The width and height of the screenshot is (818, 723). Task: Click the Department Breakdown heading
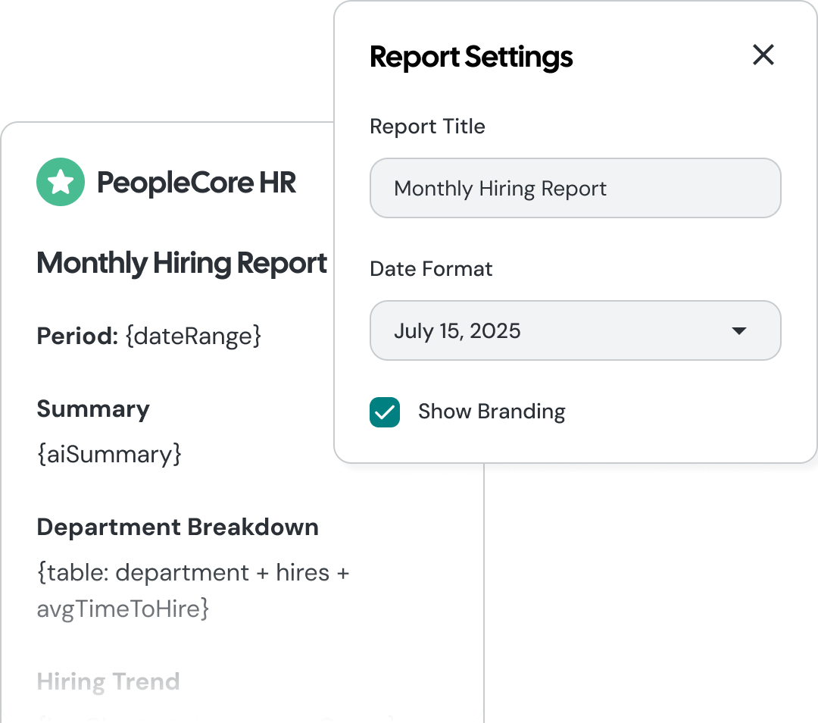pyautogui.click(x=178, y=527)
